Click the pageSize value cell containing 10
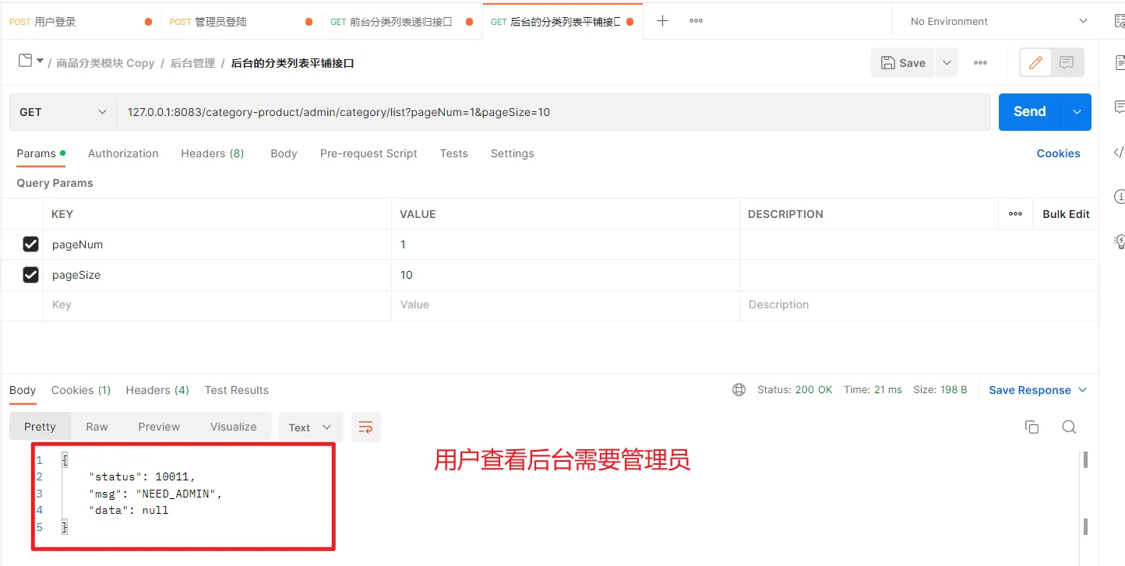Image resolution: width=1125 pixels, height=566 pixels. click(x=566, y=275)
